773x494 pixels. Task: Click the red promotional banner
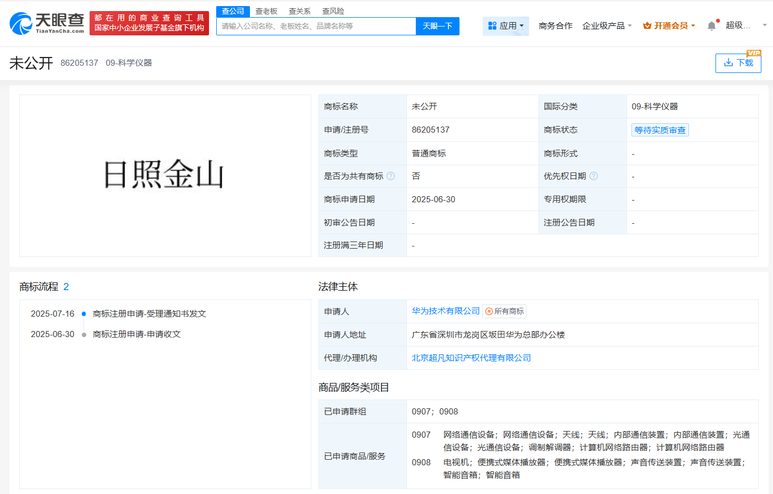(149, 23)
